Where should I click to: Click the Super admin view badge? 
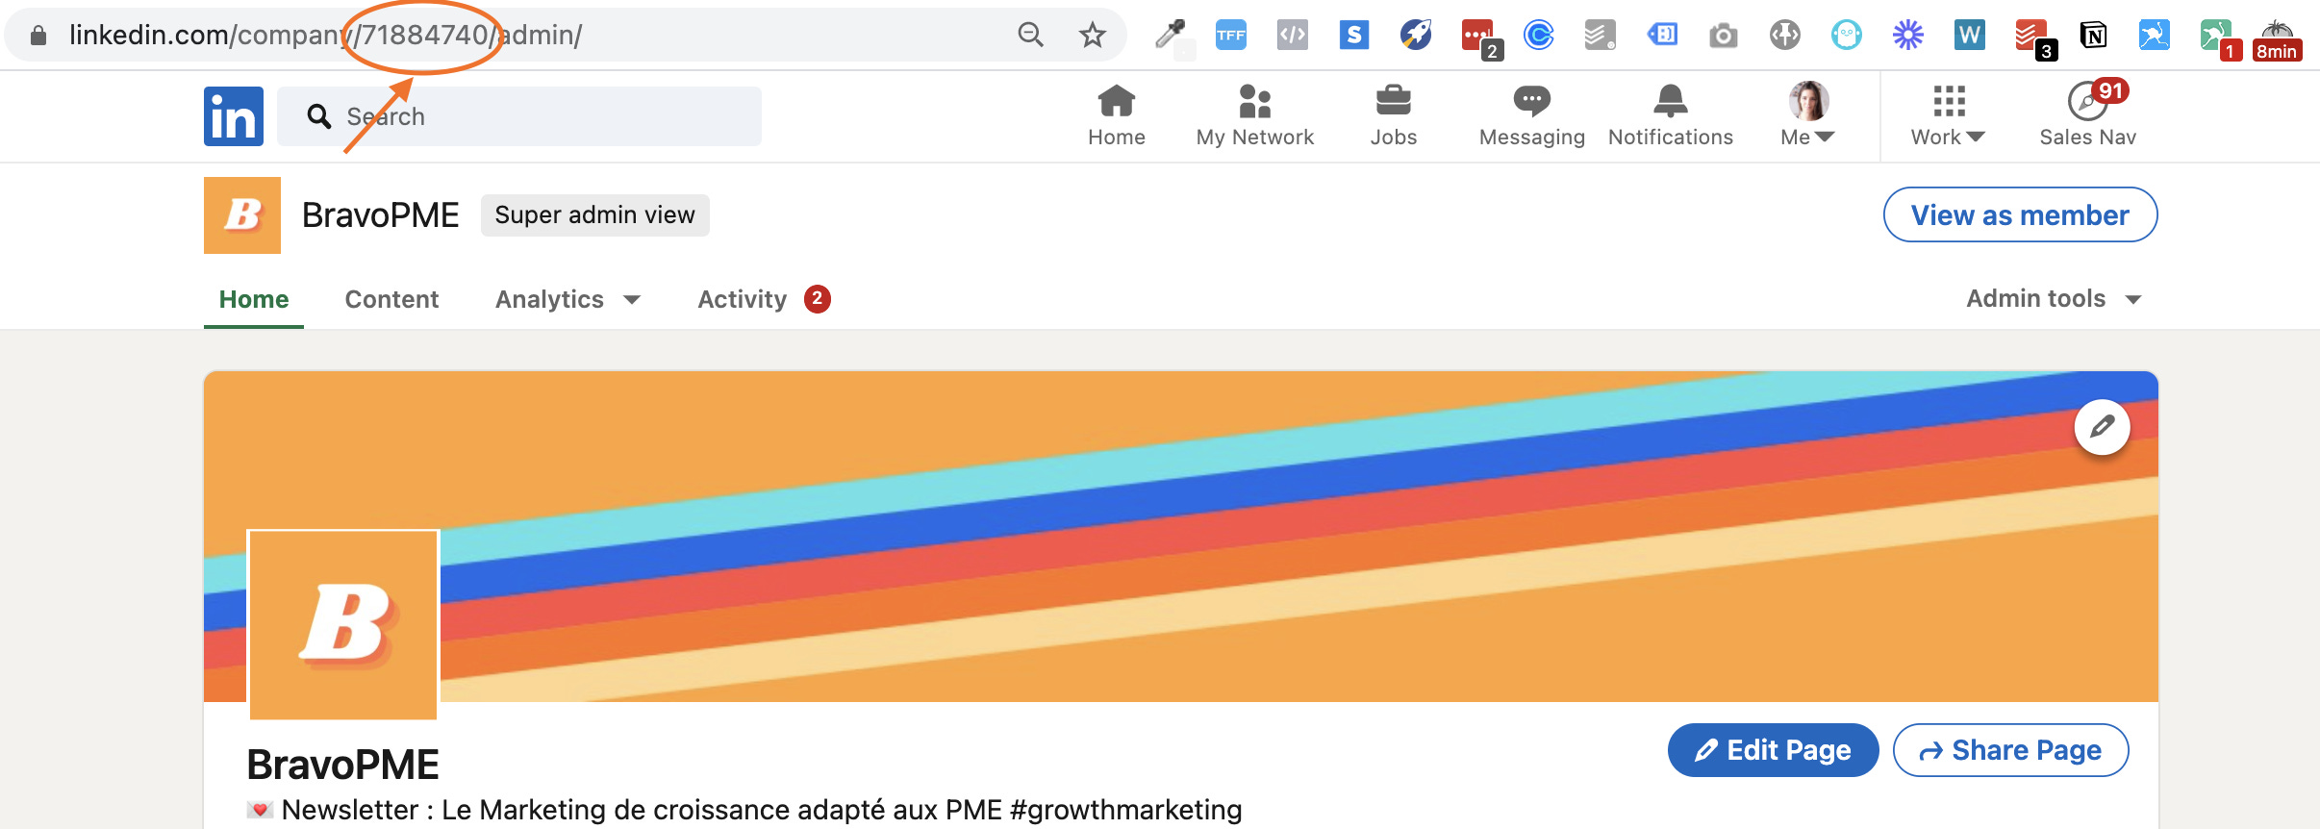(x=594, y=214)
